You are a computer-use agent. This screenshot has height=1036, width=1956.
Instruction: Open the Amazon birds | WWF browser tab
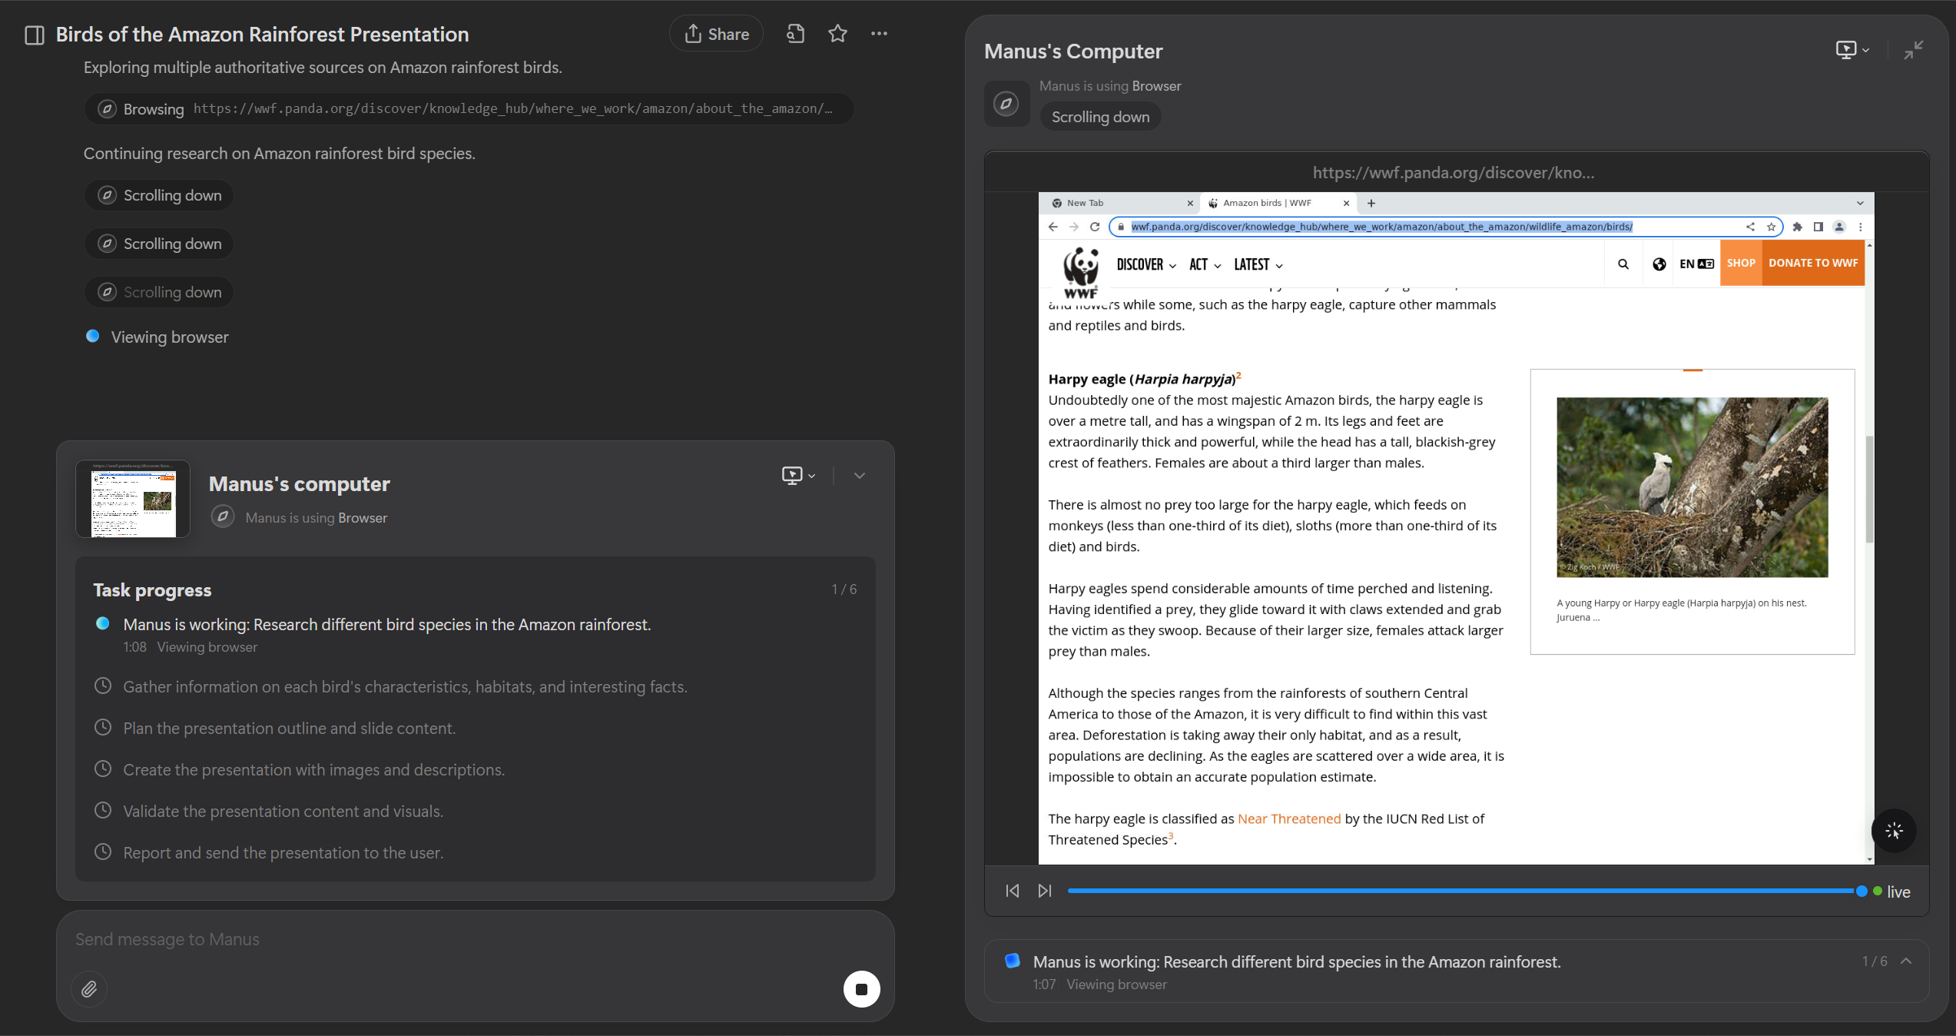tap(1268, 203)
